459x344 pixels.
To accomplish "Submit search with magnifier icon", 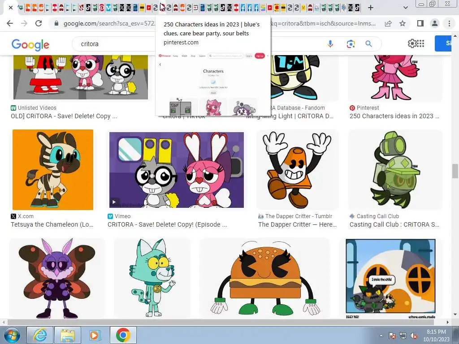I will point(368,44).
